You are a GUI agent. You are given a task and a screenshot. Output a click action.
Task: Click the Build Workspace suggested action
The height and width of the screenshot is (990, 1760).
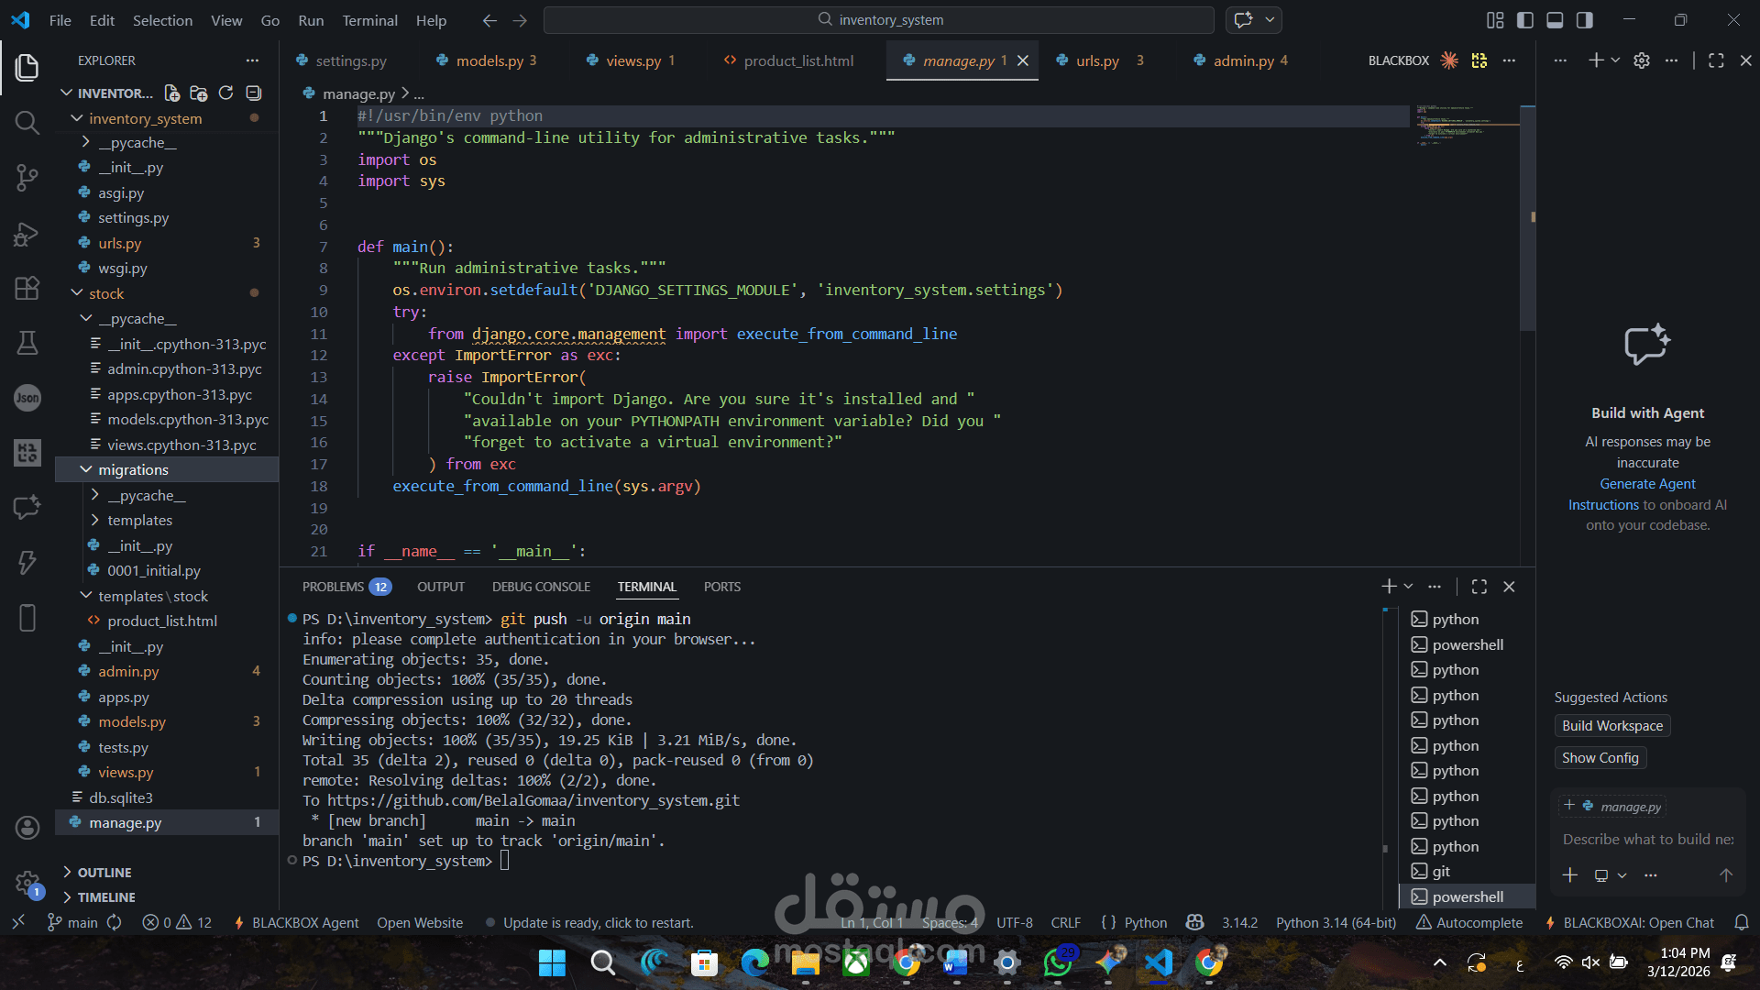1611,725
